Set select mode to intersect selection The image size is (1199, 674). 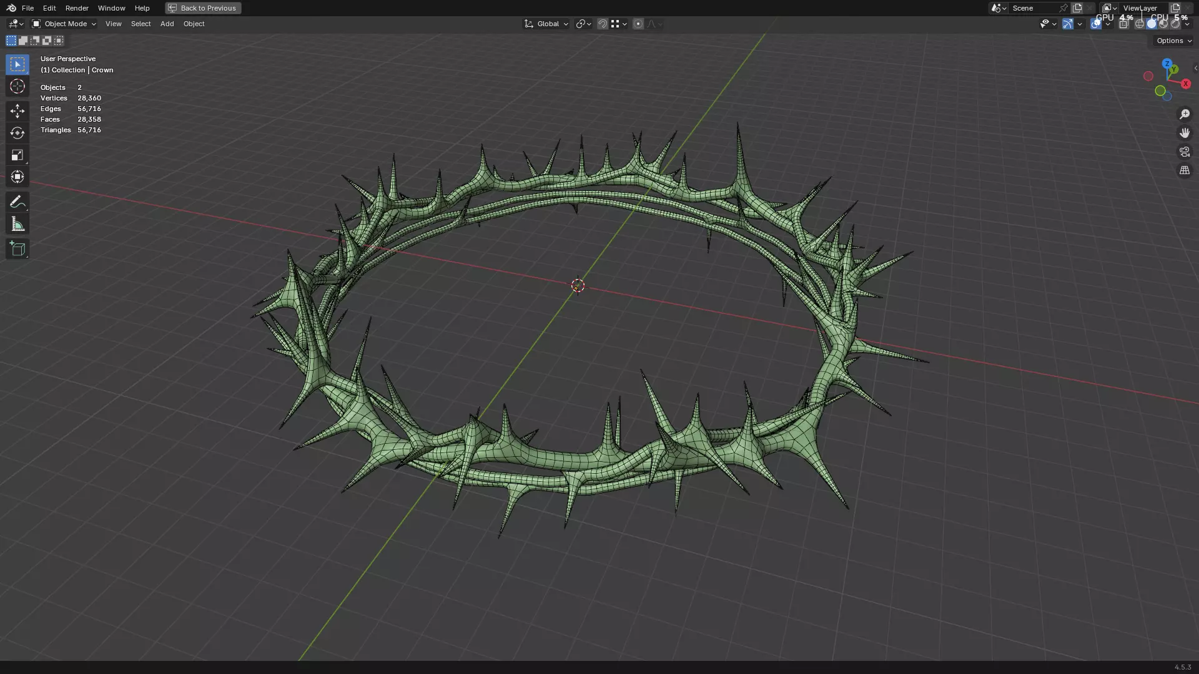(59, 41)
